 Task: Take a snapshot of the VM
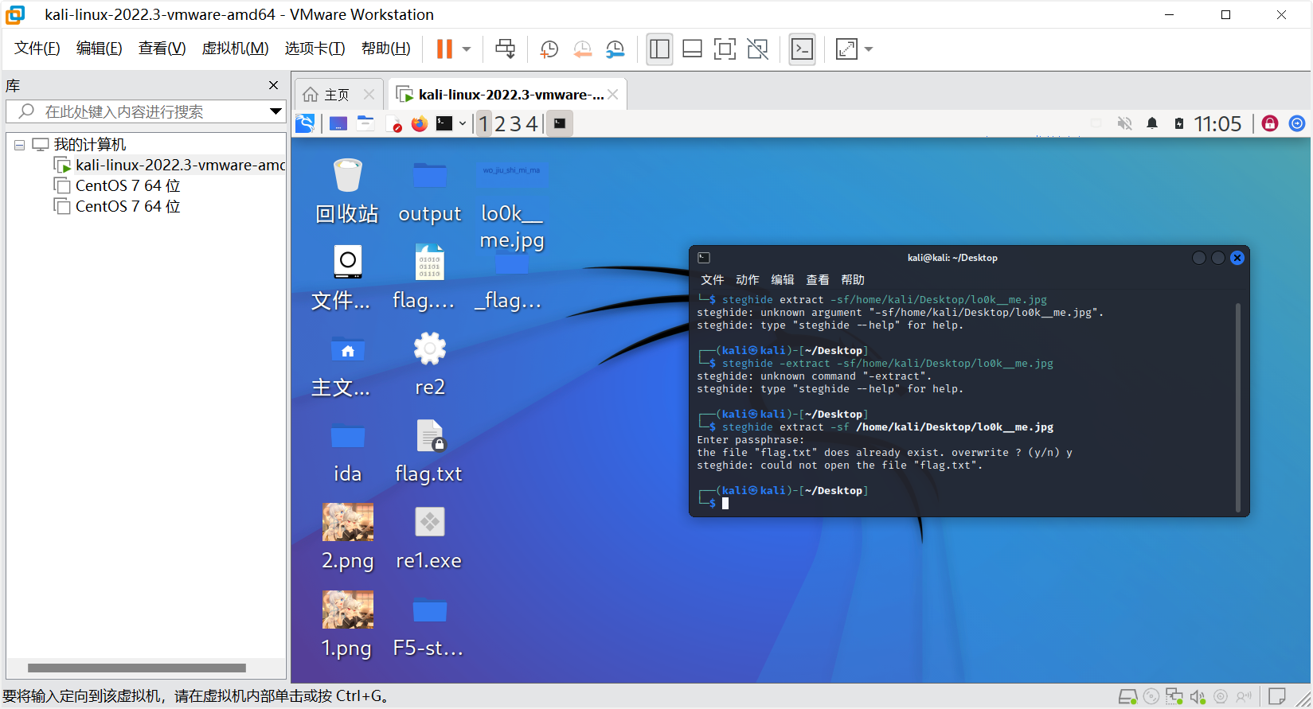tap(549, 49)
